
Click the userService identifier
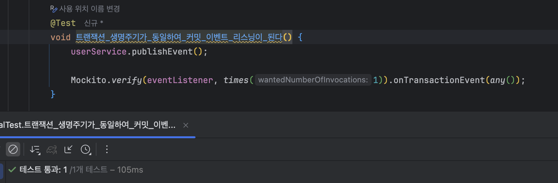coord(99,52)
